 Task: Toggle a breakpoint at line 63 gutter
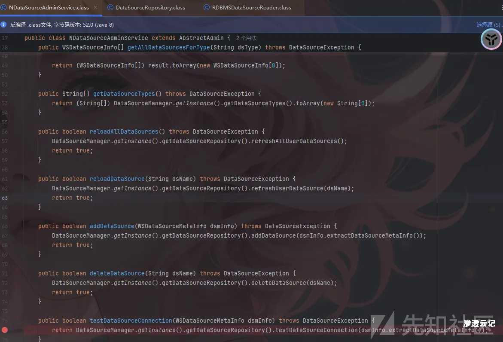(5, 198)
